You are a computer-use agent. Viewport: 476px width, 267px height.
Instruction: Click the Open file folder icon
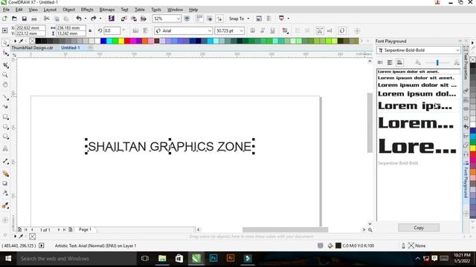14,19
